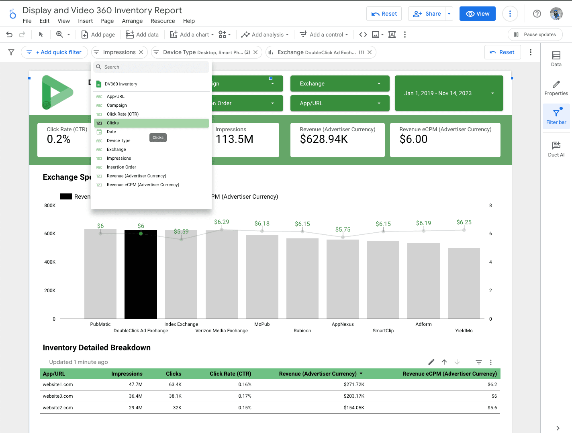This screenshot has height=433, width=572.
Task: Expand the side panel chevron
Action: pos(558,428)
